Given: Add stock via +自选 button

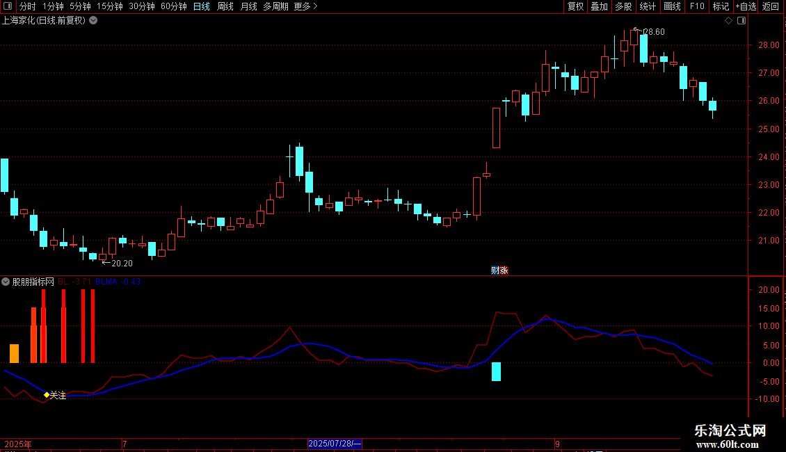Looking at the screenshot, I should [x=746, y=6].
